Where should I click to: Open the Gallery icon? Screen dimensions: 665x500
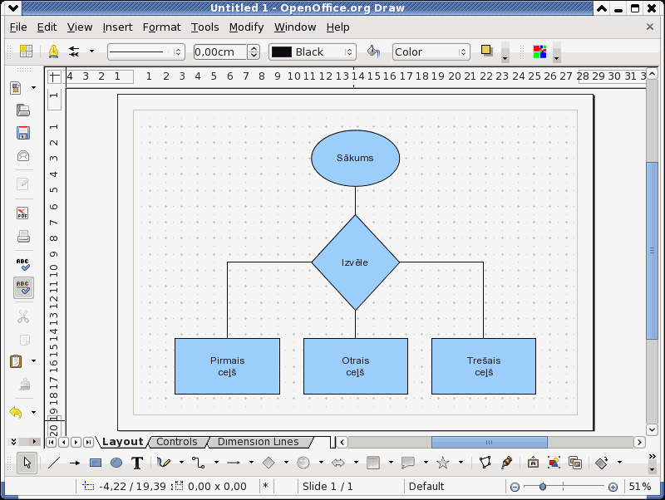575,463
